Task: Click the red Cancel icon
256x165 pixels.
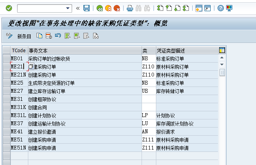Action: pos(117,8)
